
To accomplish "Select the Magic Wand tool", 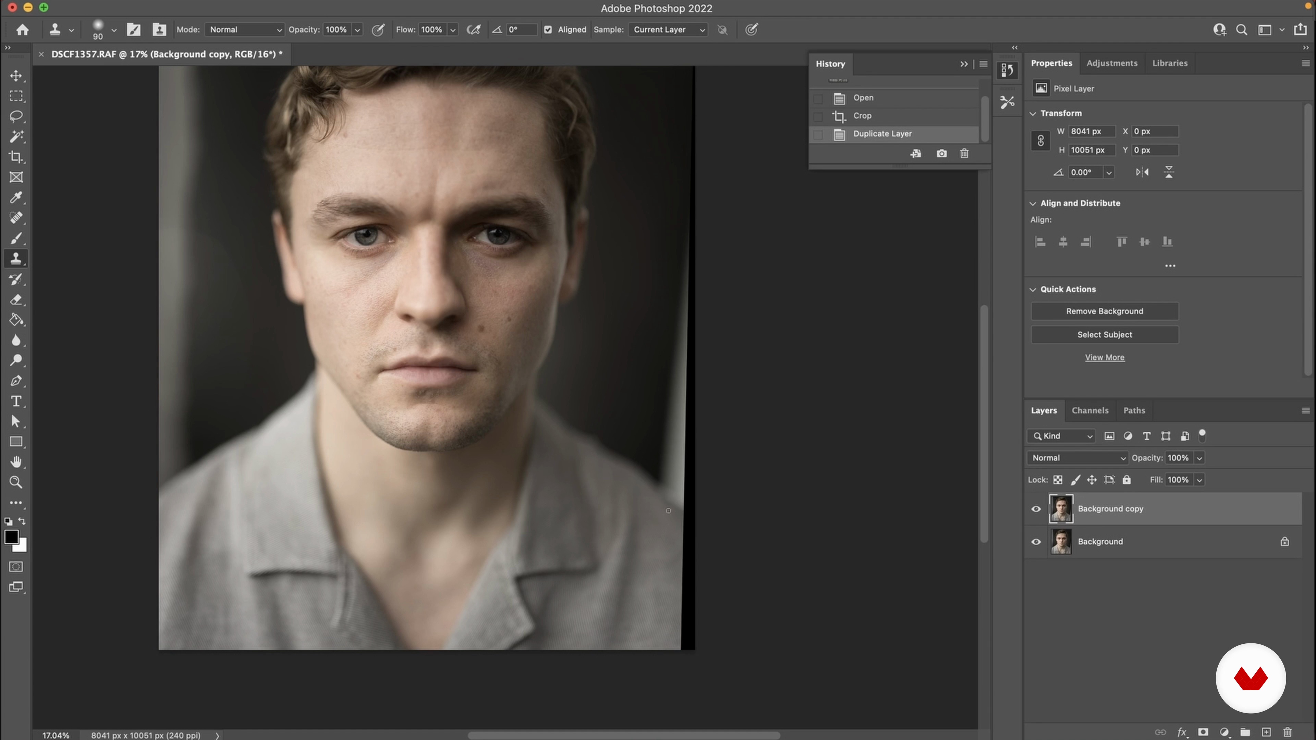I will (16, 136).
